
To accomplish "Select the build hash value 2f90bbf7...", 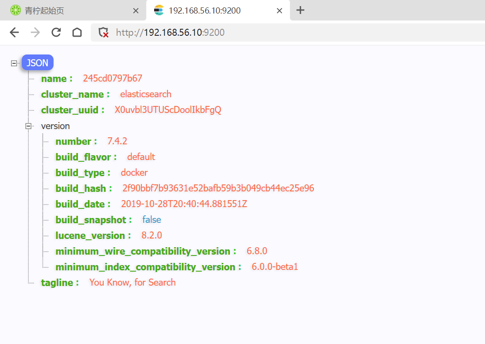I will coord(218,188).
